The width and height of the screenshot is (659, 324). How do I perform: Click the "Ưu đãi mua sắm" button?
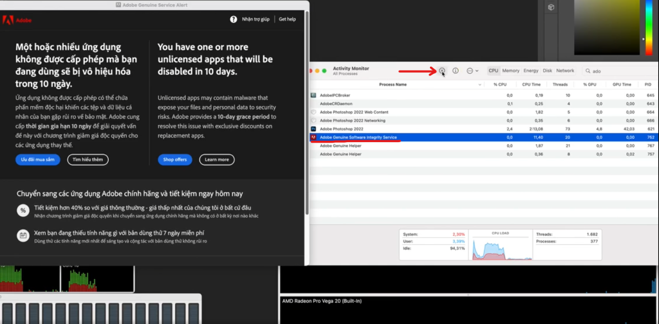(x=38, y=160)
